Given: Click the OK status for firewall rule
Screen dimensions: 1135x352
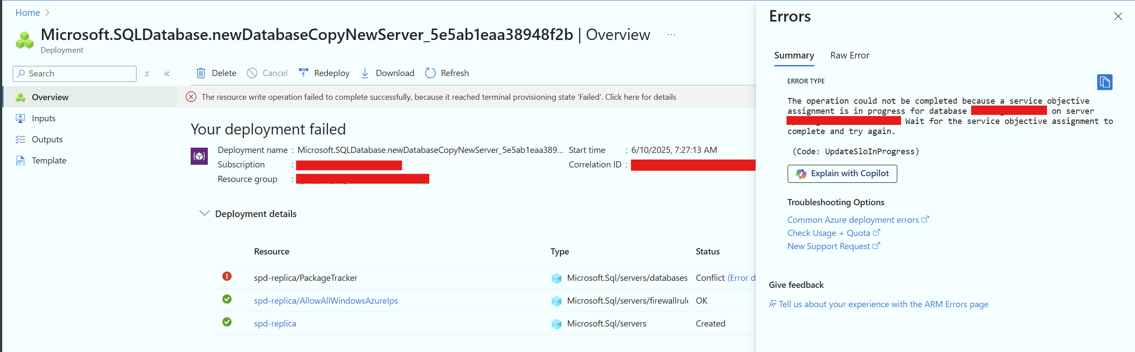Looking at the screenshot, I should point(701,301).
